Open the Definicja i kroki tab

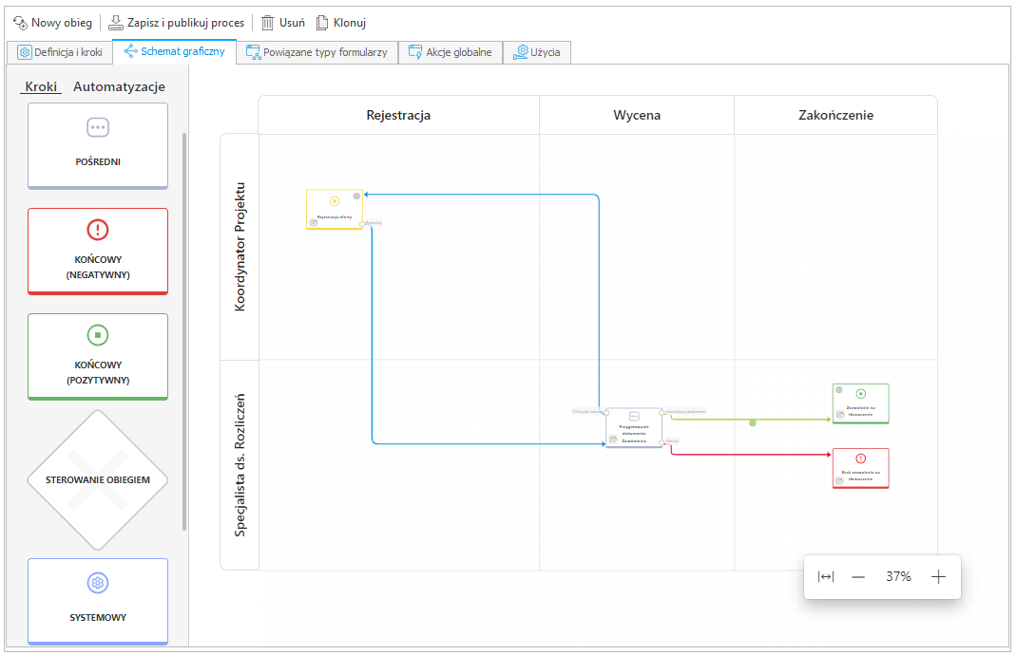point(59,52)
